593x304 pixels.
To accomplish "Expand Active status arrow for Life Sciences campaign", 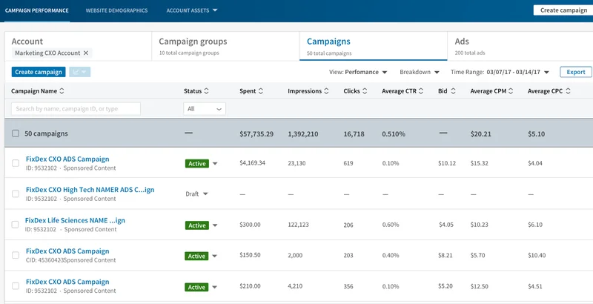I will point(215,225).
